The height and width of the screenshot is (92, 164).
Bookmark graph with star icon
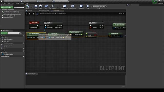27,14
